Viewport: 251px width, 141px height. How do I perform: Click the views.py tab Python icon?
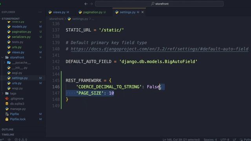tap(50, 12)
